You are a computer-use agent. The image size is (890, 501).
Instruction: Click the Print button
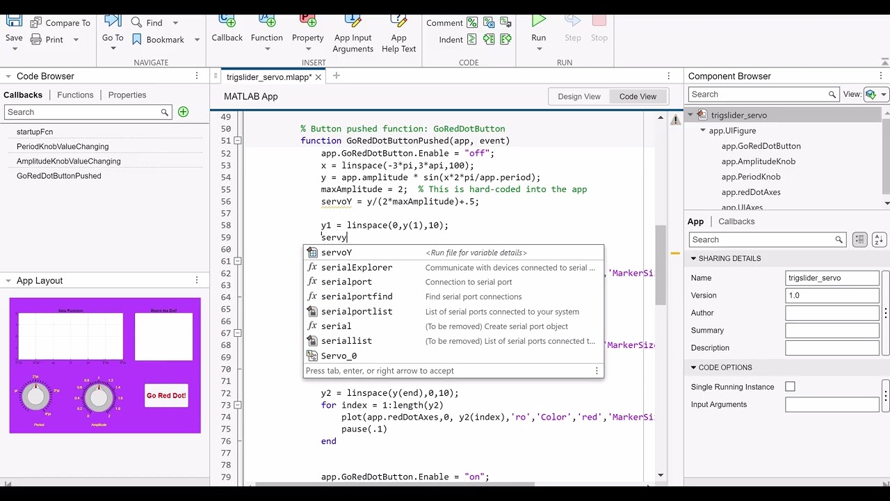click(x=47, y=40)
